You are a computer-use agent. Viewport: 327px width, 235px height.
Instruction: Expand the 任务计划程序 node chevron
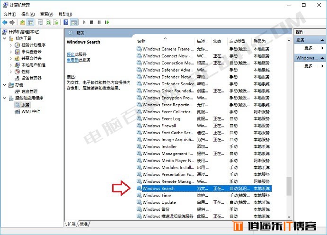tap(11, 45)
